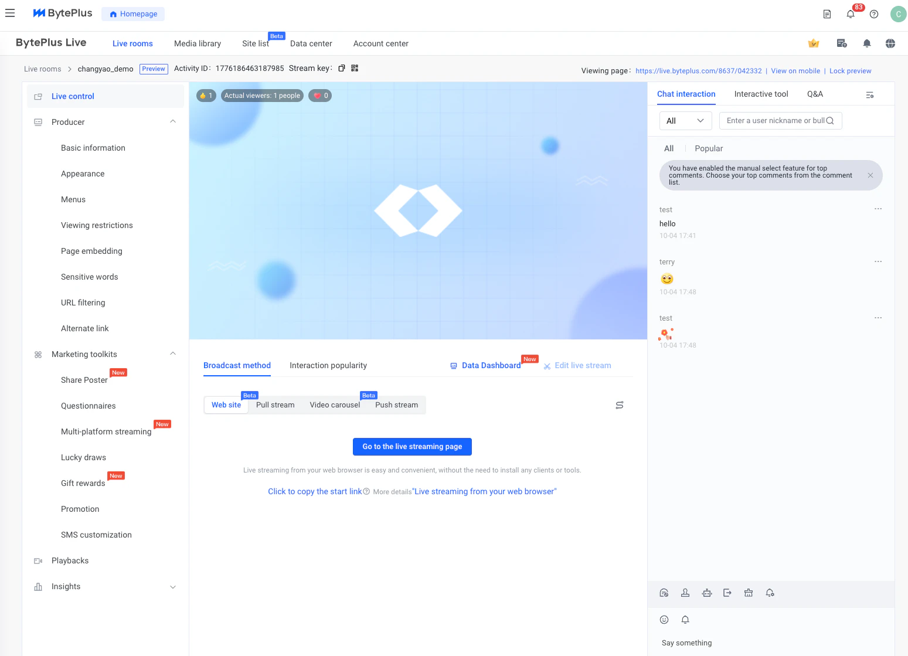Click the question icon next to start link
This screenshot has height=656, width=908.
366,491
